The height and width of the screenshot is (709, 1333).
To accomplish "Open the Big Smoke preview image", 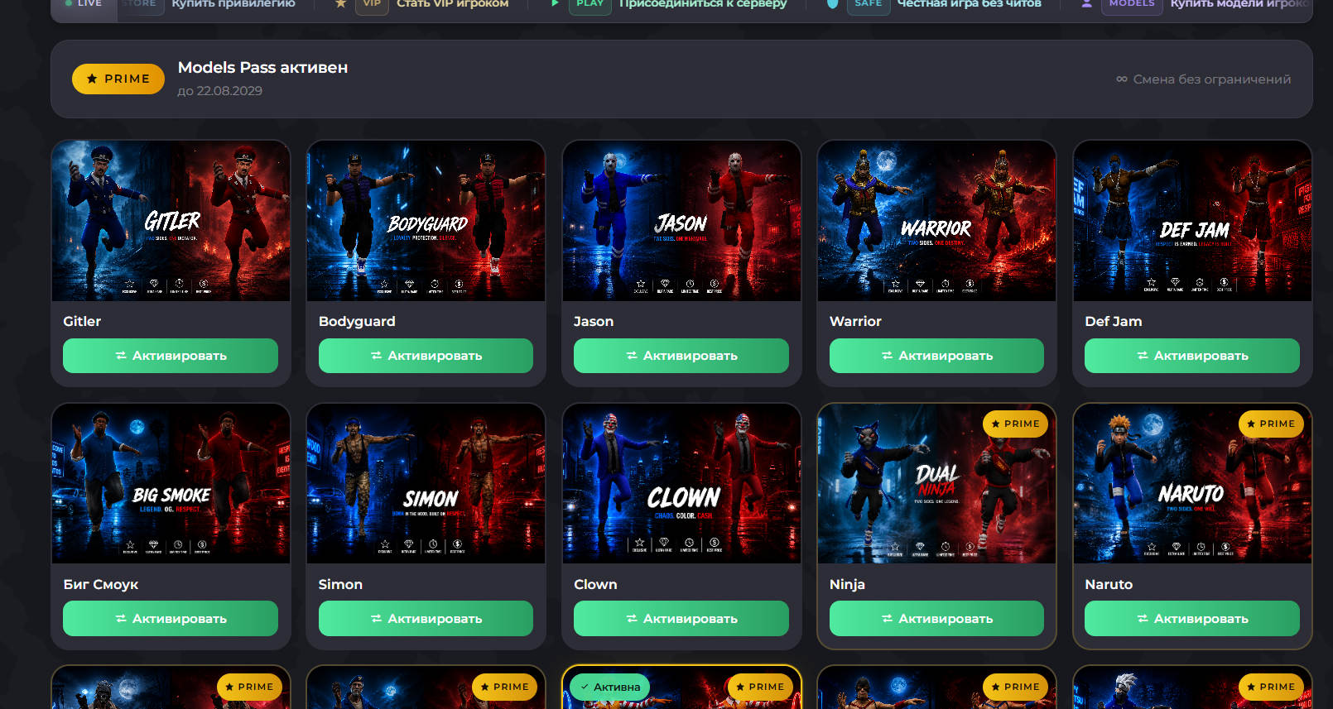I will 171,484.
